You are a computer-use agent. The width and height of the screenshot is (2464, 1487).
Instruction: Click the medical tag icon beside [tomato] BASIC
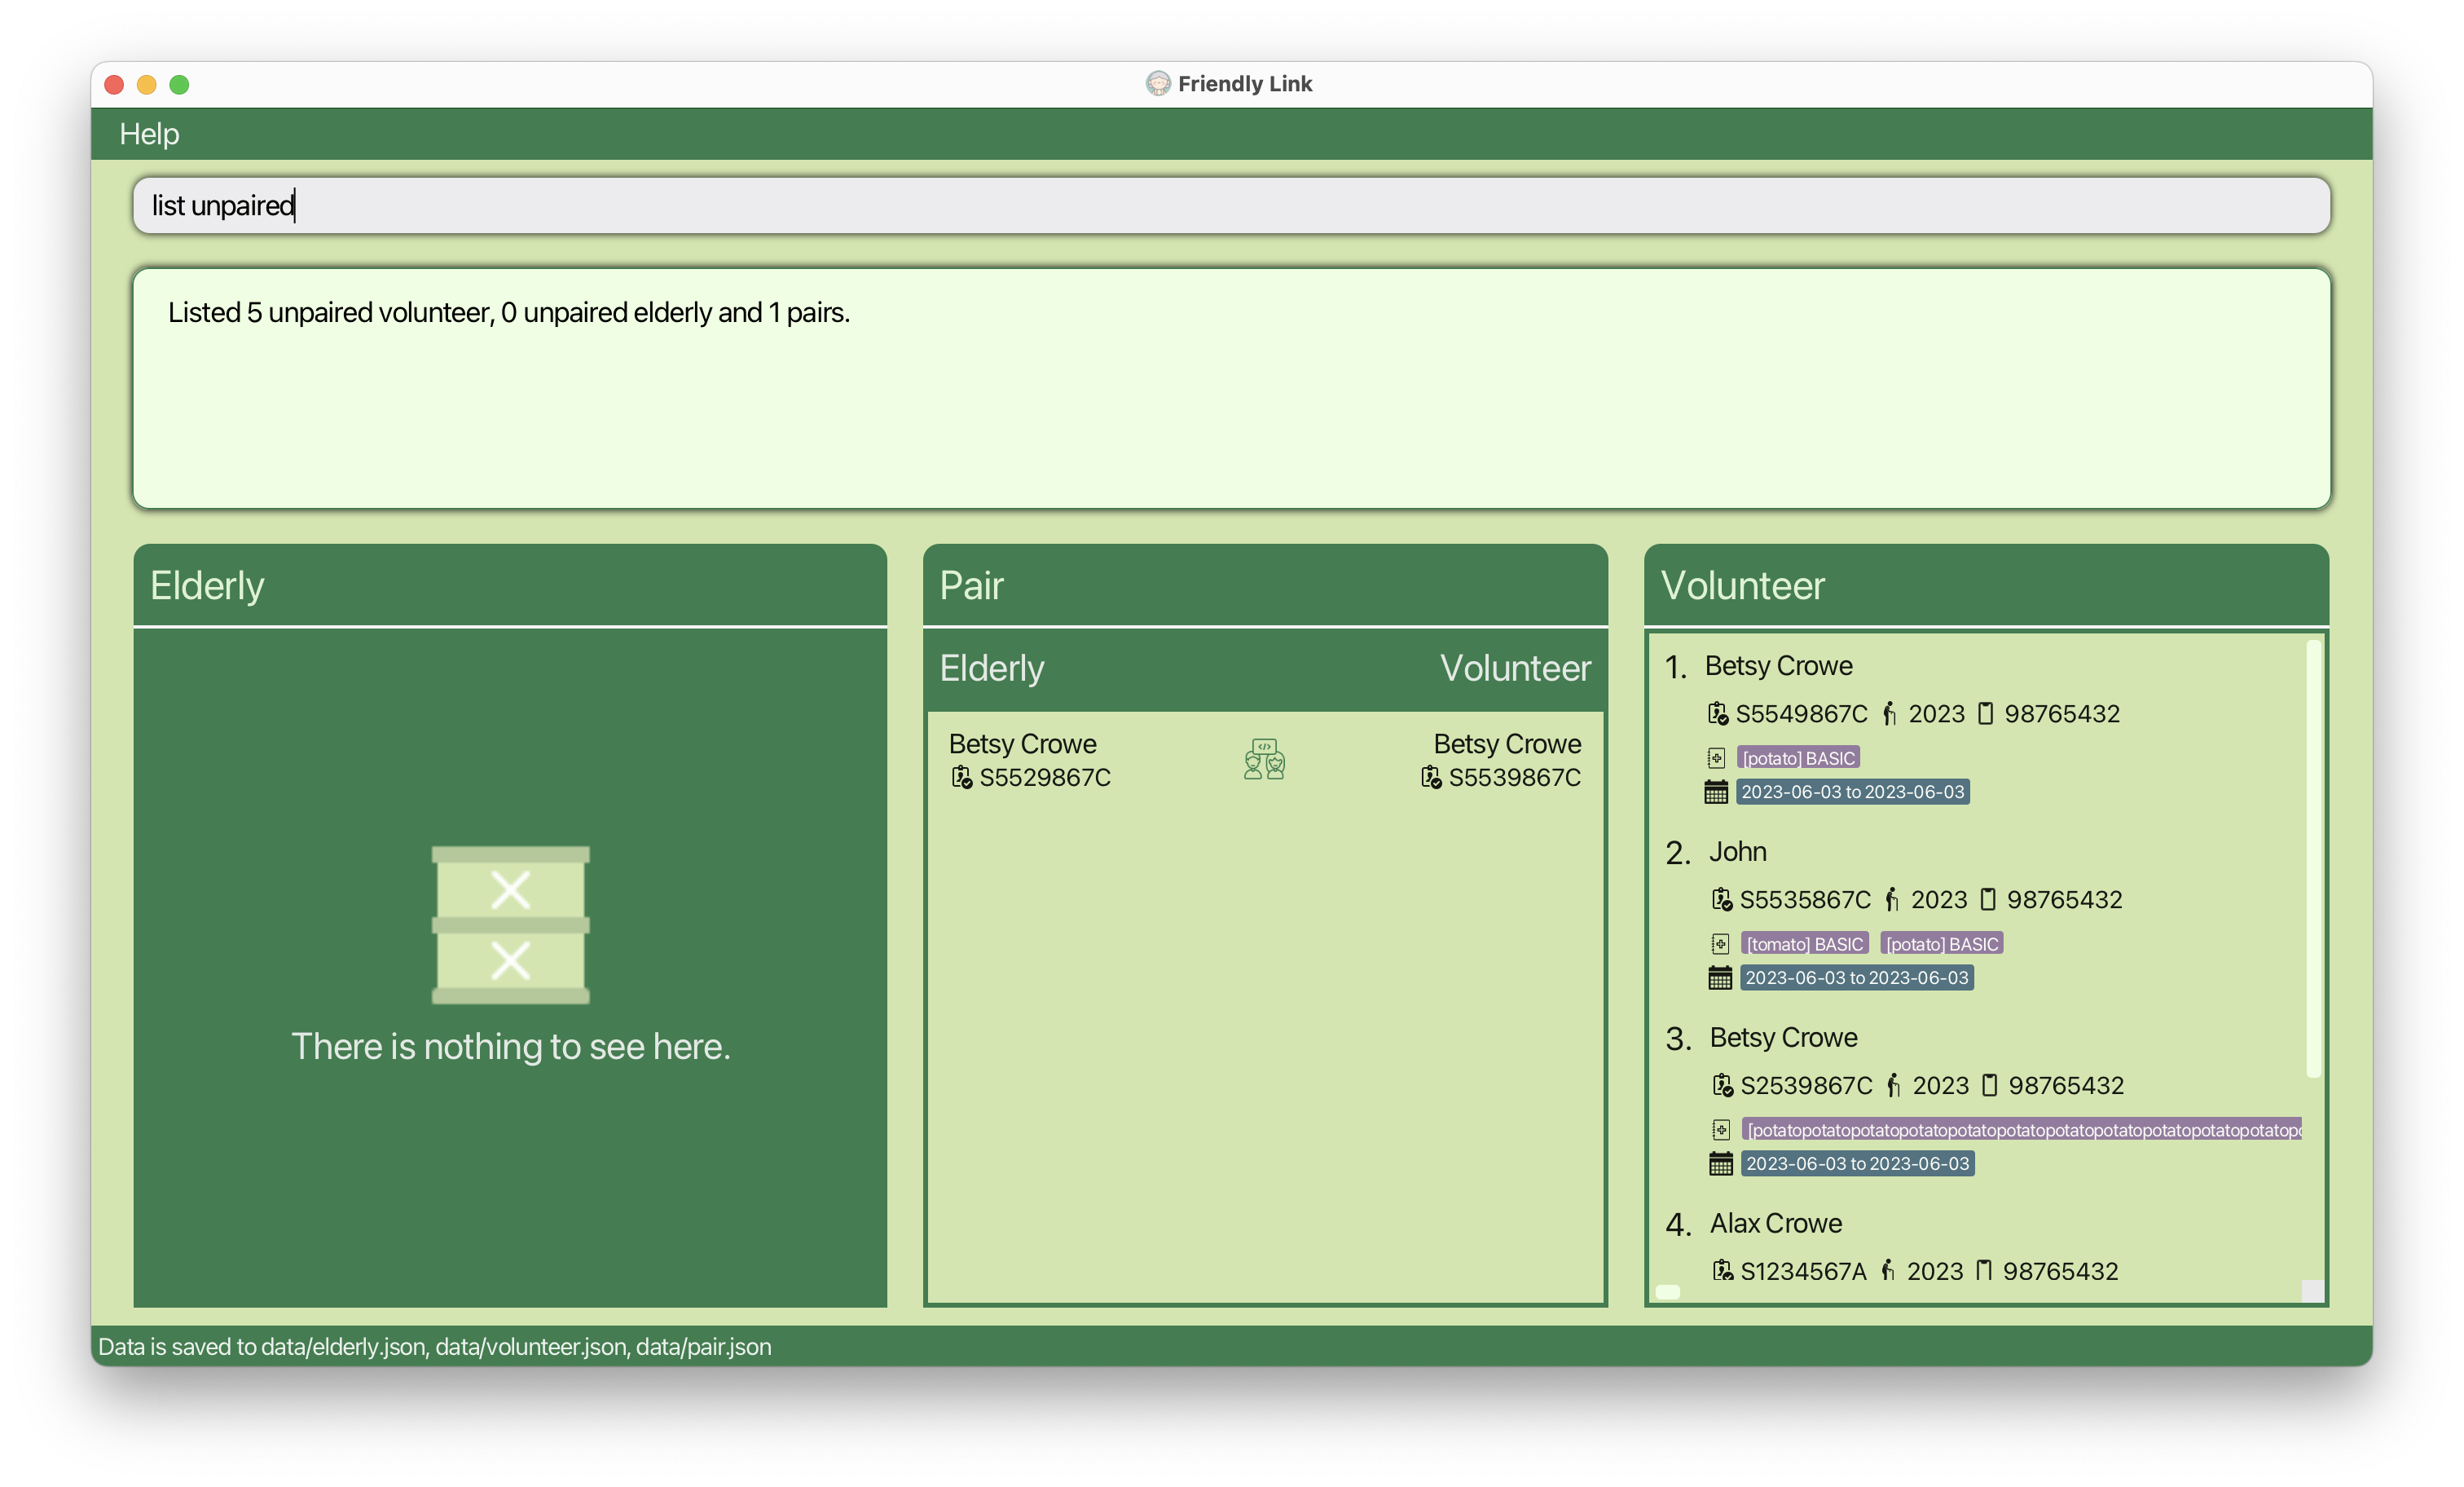[1720, 943]
